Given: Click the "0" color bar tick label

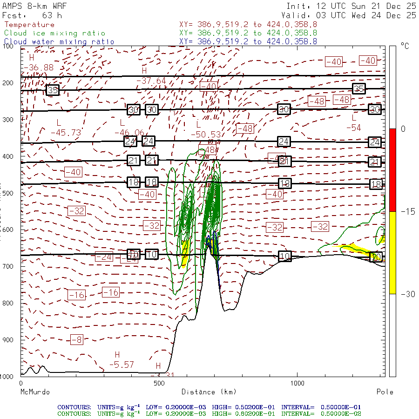Looking at the screenshot, I should (x=403, y=129).
